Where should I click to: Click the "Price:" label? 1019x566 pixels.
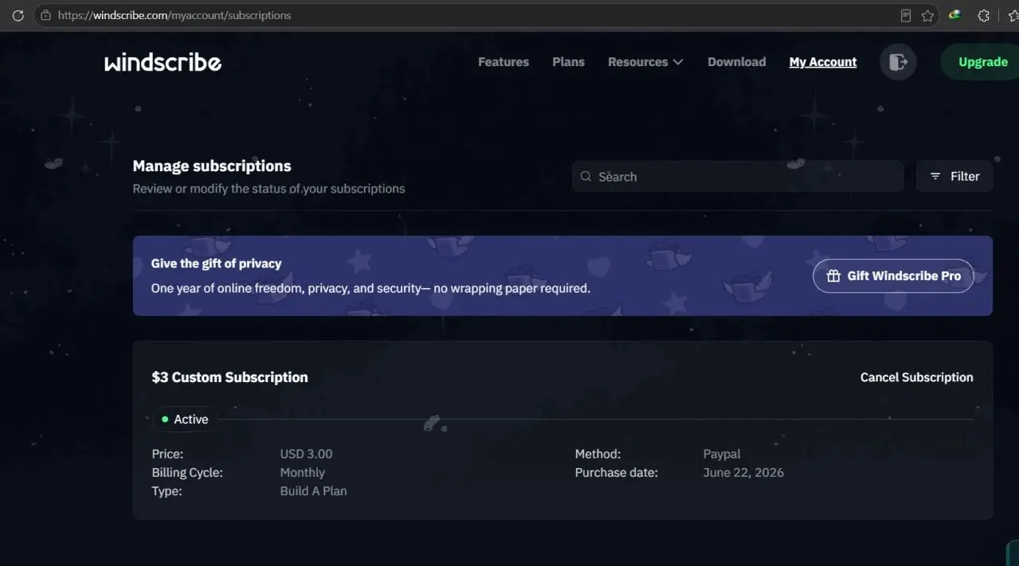pos(167,454)
